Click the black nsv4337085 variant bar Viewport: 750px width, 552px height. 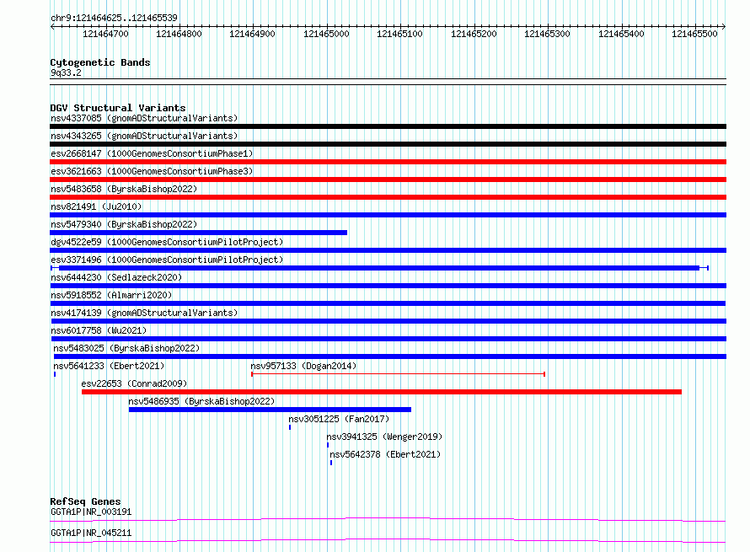[x=388, y=126]
